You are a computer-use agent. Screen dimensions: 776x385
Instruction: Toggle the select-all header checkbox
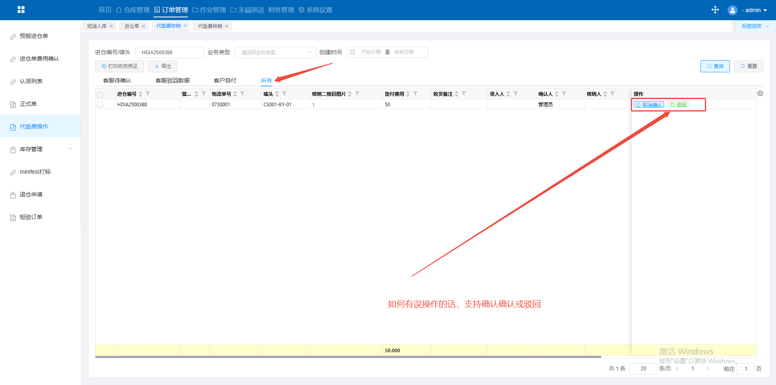tap(100, 95)
